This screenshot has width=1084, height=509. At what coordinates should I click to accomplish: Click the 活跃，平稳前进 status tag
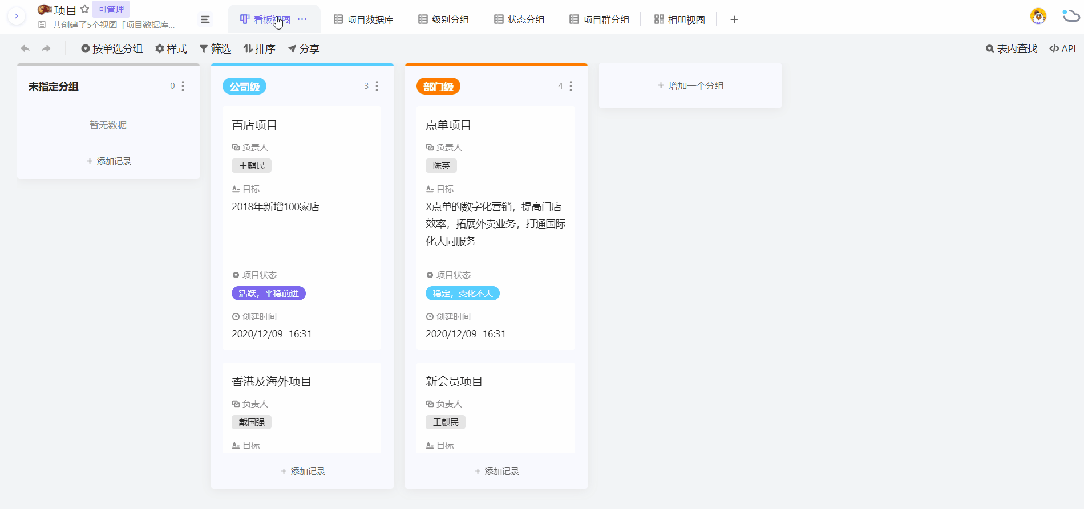coord(269,294)
